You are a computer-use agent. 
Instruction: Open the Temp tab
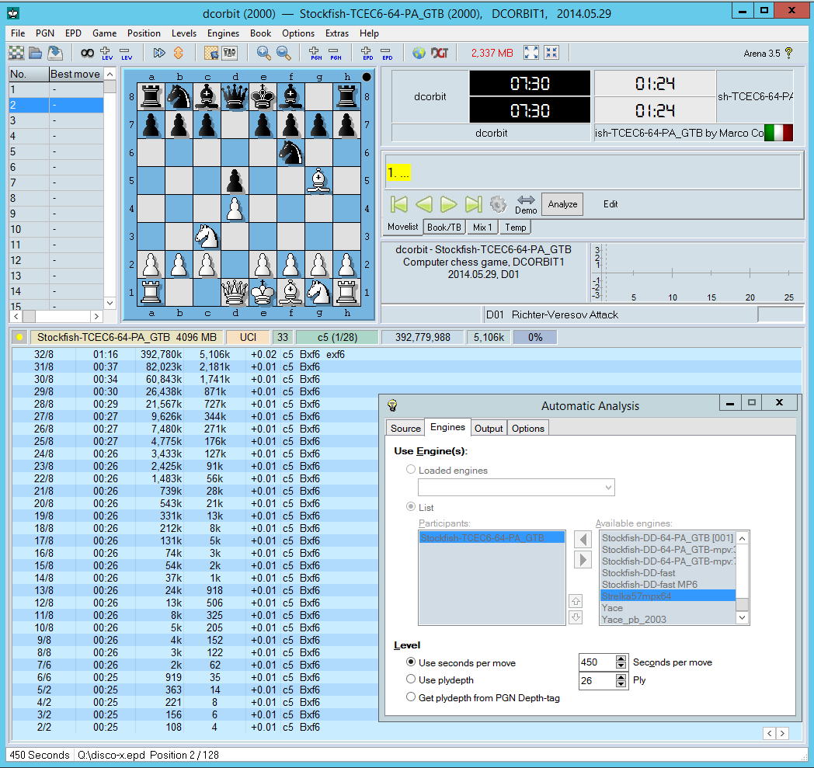pyautogui.click(x=516, y=228)
